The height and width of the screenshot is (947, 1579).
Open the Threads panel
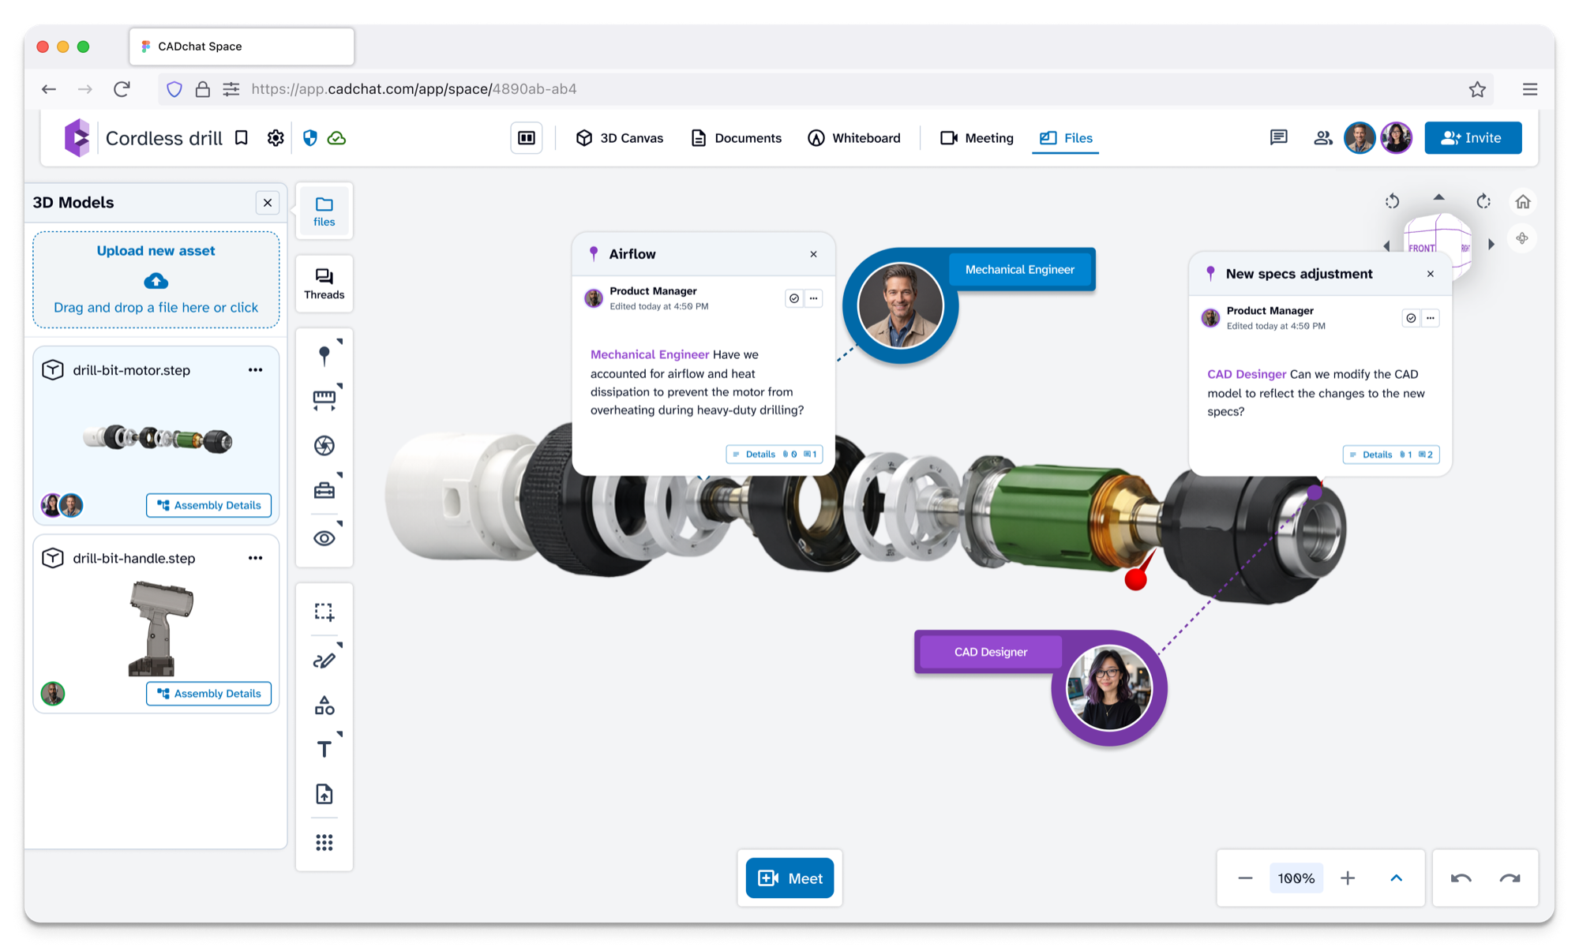tap(324, 283)
